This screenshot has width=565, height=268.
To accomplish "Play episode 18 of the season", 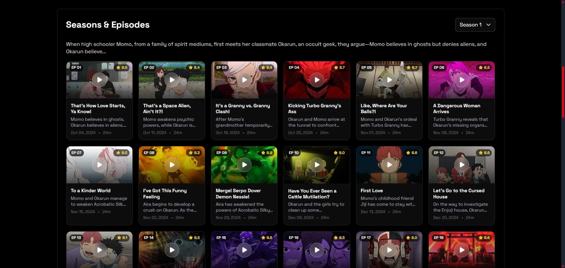I will (x=462, y=250).
